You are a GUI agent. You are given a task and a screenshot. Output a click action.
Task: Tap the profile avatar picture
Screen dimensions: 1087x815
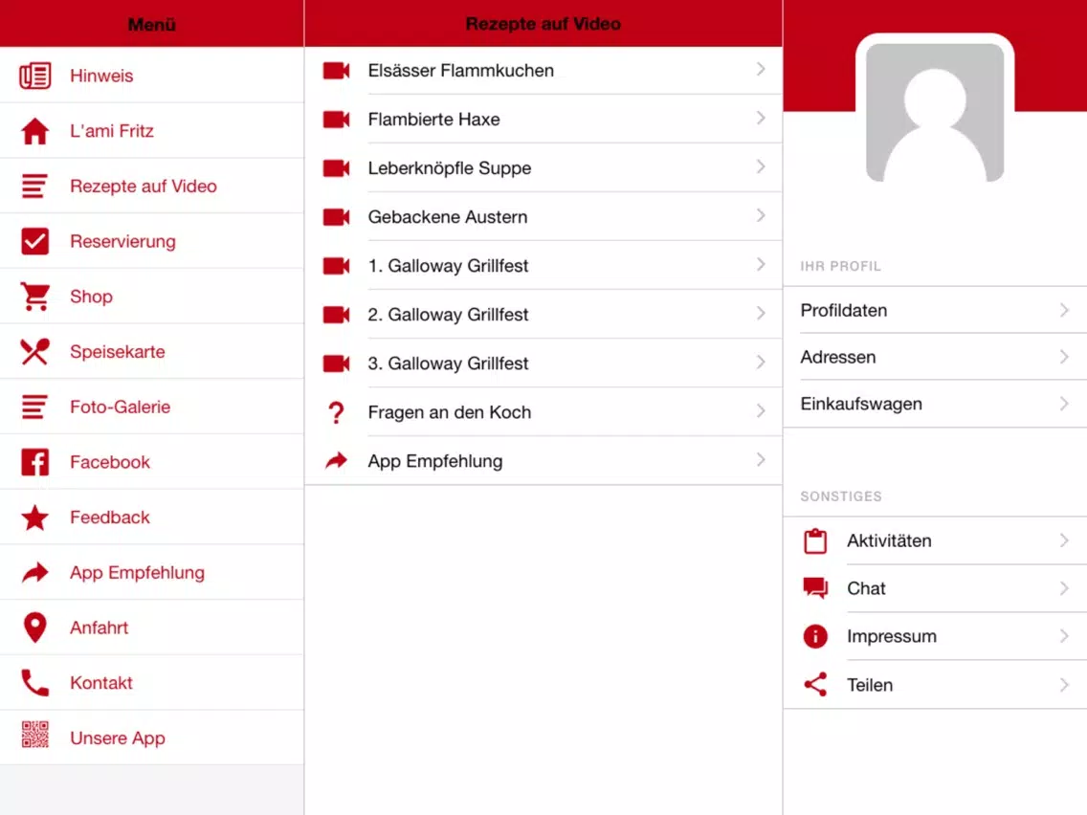[x=935, y=112]
